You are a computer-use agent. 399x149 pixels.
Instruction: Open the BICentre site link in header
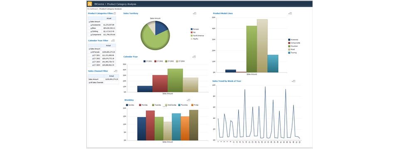click(99, 4)
